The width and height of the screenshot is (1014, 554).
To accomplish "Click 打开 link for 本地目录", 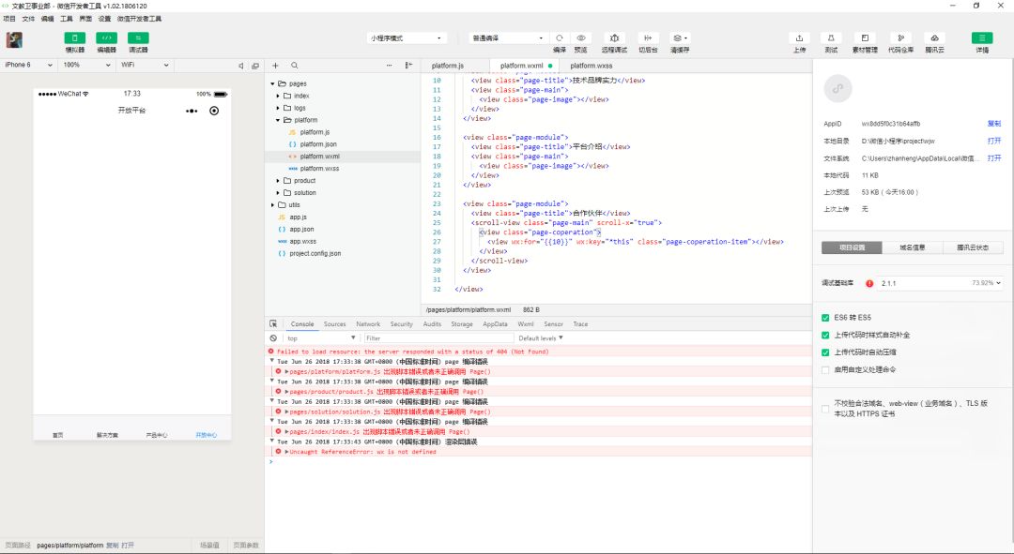I will (994, 141).
